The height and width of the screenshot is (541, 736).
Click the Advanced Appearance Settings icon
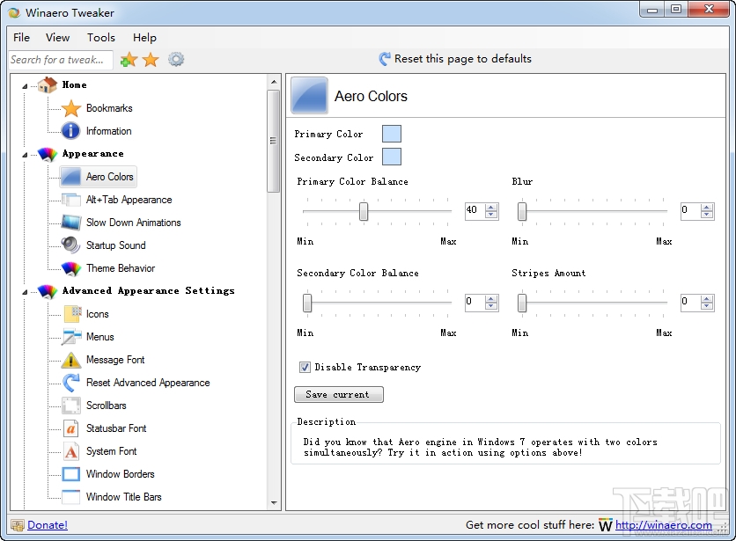[x=48, y=291]
